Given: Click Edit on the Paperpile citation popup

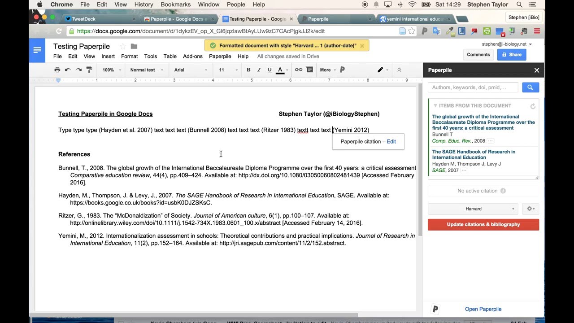Looking at the screenshot, I should tap(391, 141).
